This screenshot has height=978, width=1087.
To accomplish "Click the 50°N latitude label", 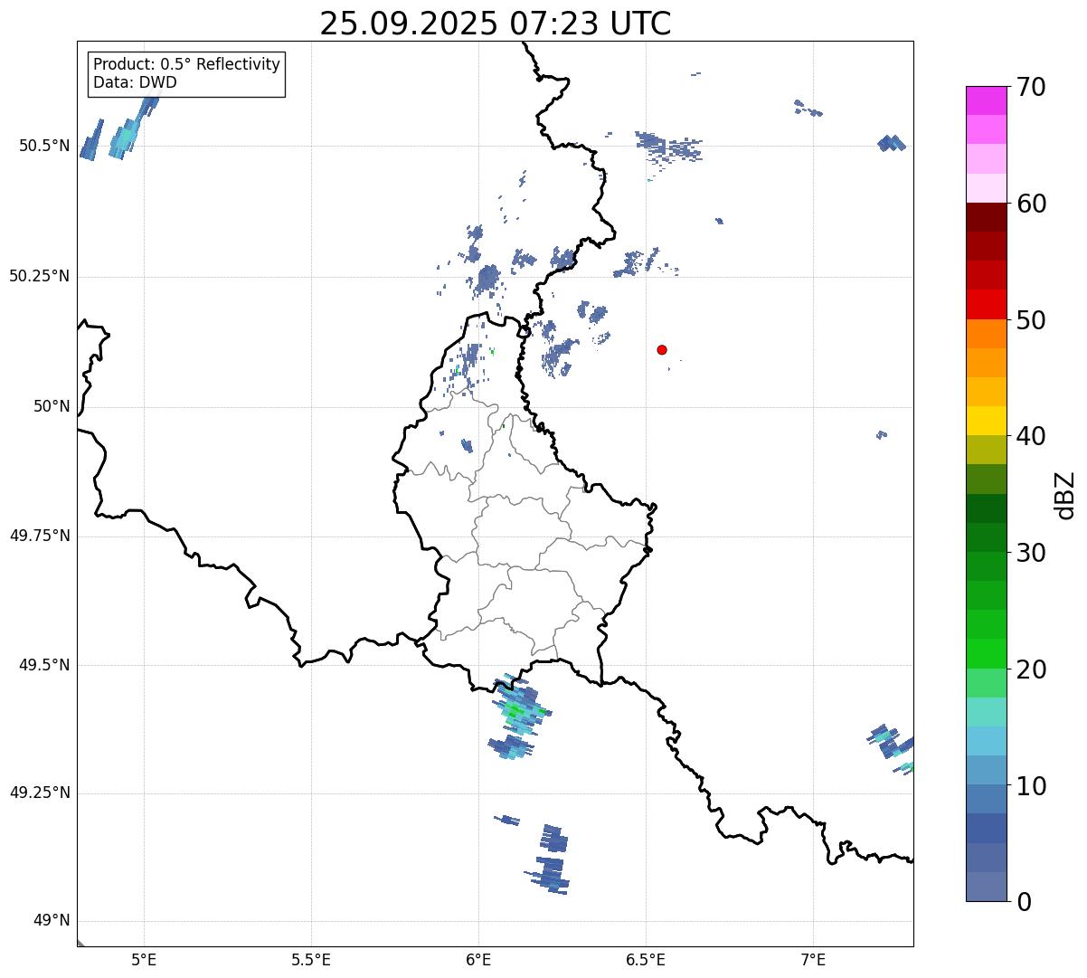I will point(52,406).
